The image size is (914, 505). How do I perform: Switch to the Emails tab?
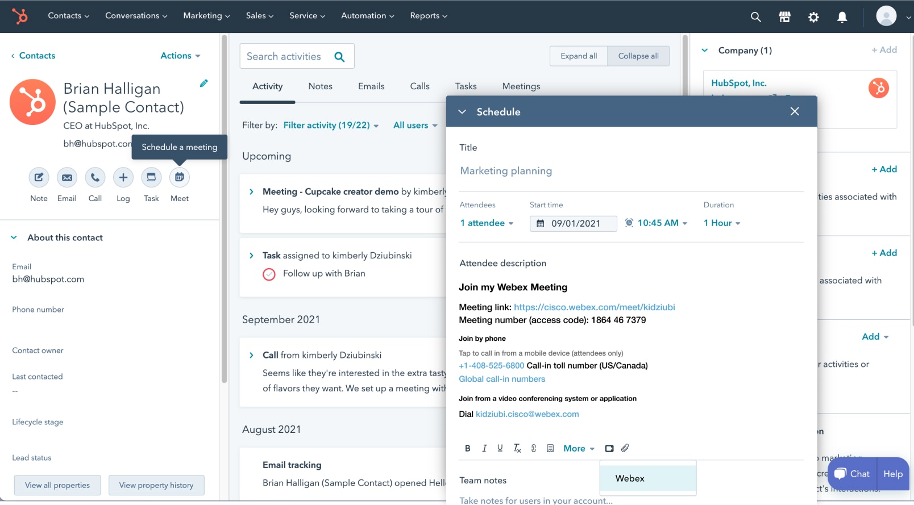371,86
